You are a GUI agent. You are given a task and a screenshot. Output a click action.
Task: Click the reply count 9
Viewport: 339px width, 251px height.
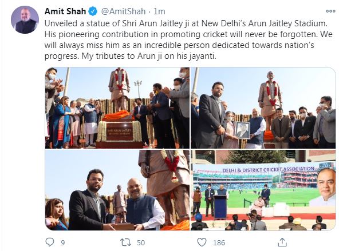pyautogui.click(x=62, y=243)
